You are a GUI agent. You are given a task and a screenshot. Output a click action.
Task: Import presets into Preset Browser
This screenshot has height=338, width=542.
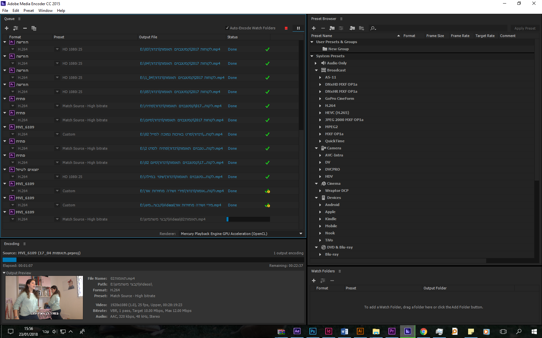click(352, 28)
